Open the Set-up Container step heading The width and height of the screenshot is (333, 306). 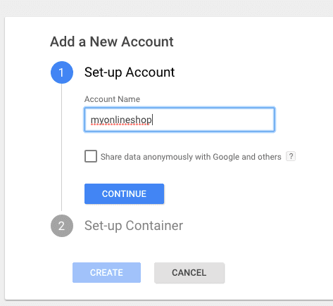coord(134,226)
